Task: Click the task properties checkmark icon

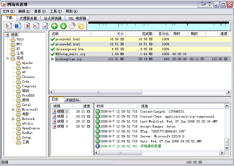Action: point(45,26)
